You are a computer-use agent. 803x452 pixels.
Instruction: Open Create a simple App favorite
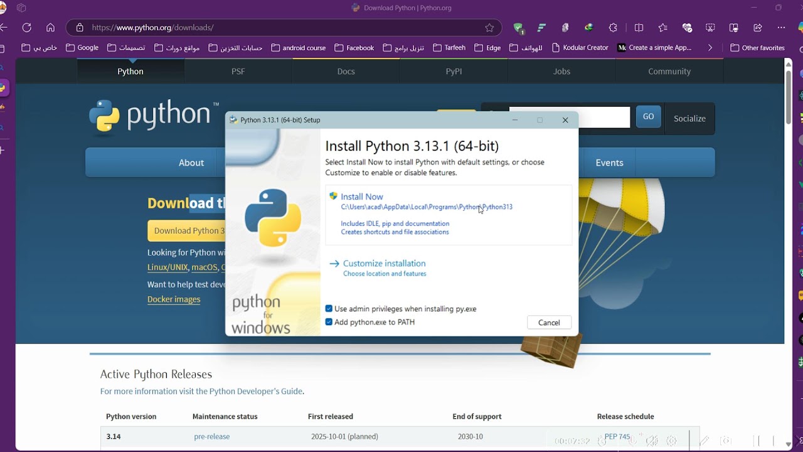[655, 48]
